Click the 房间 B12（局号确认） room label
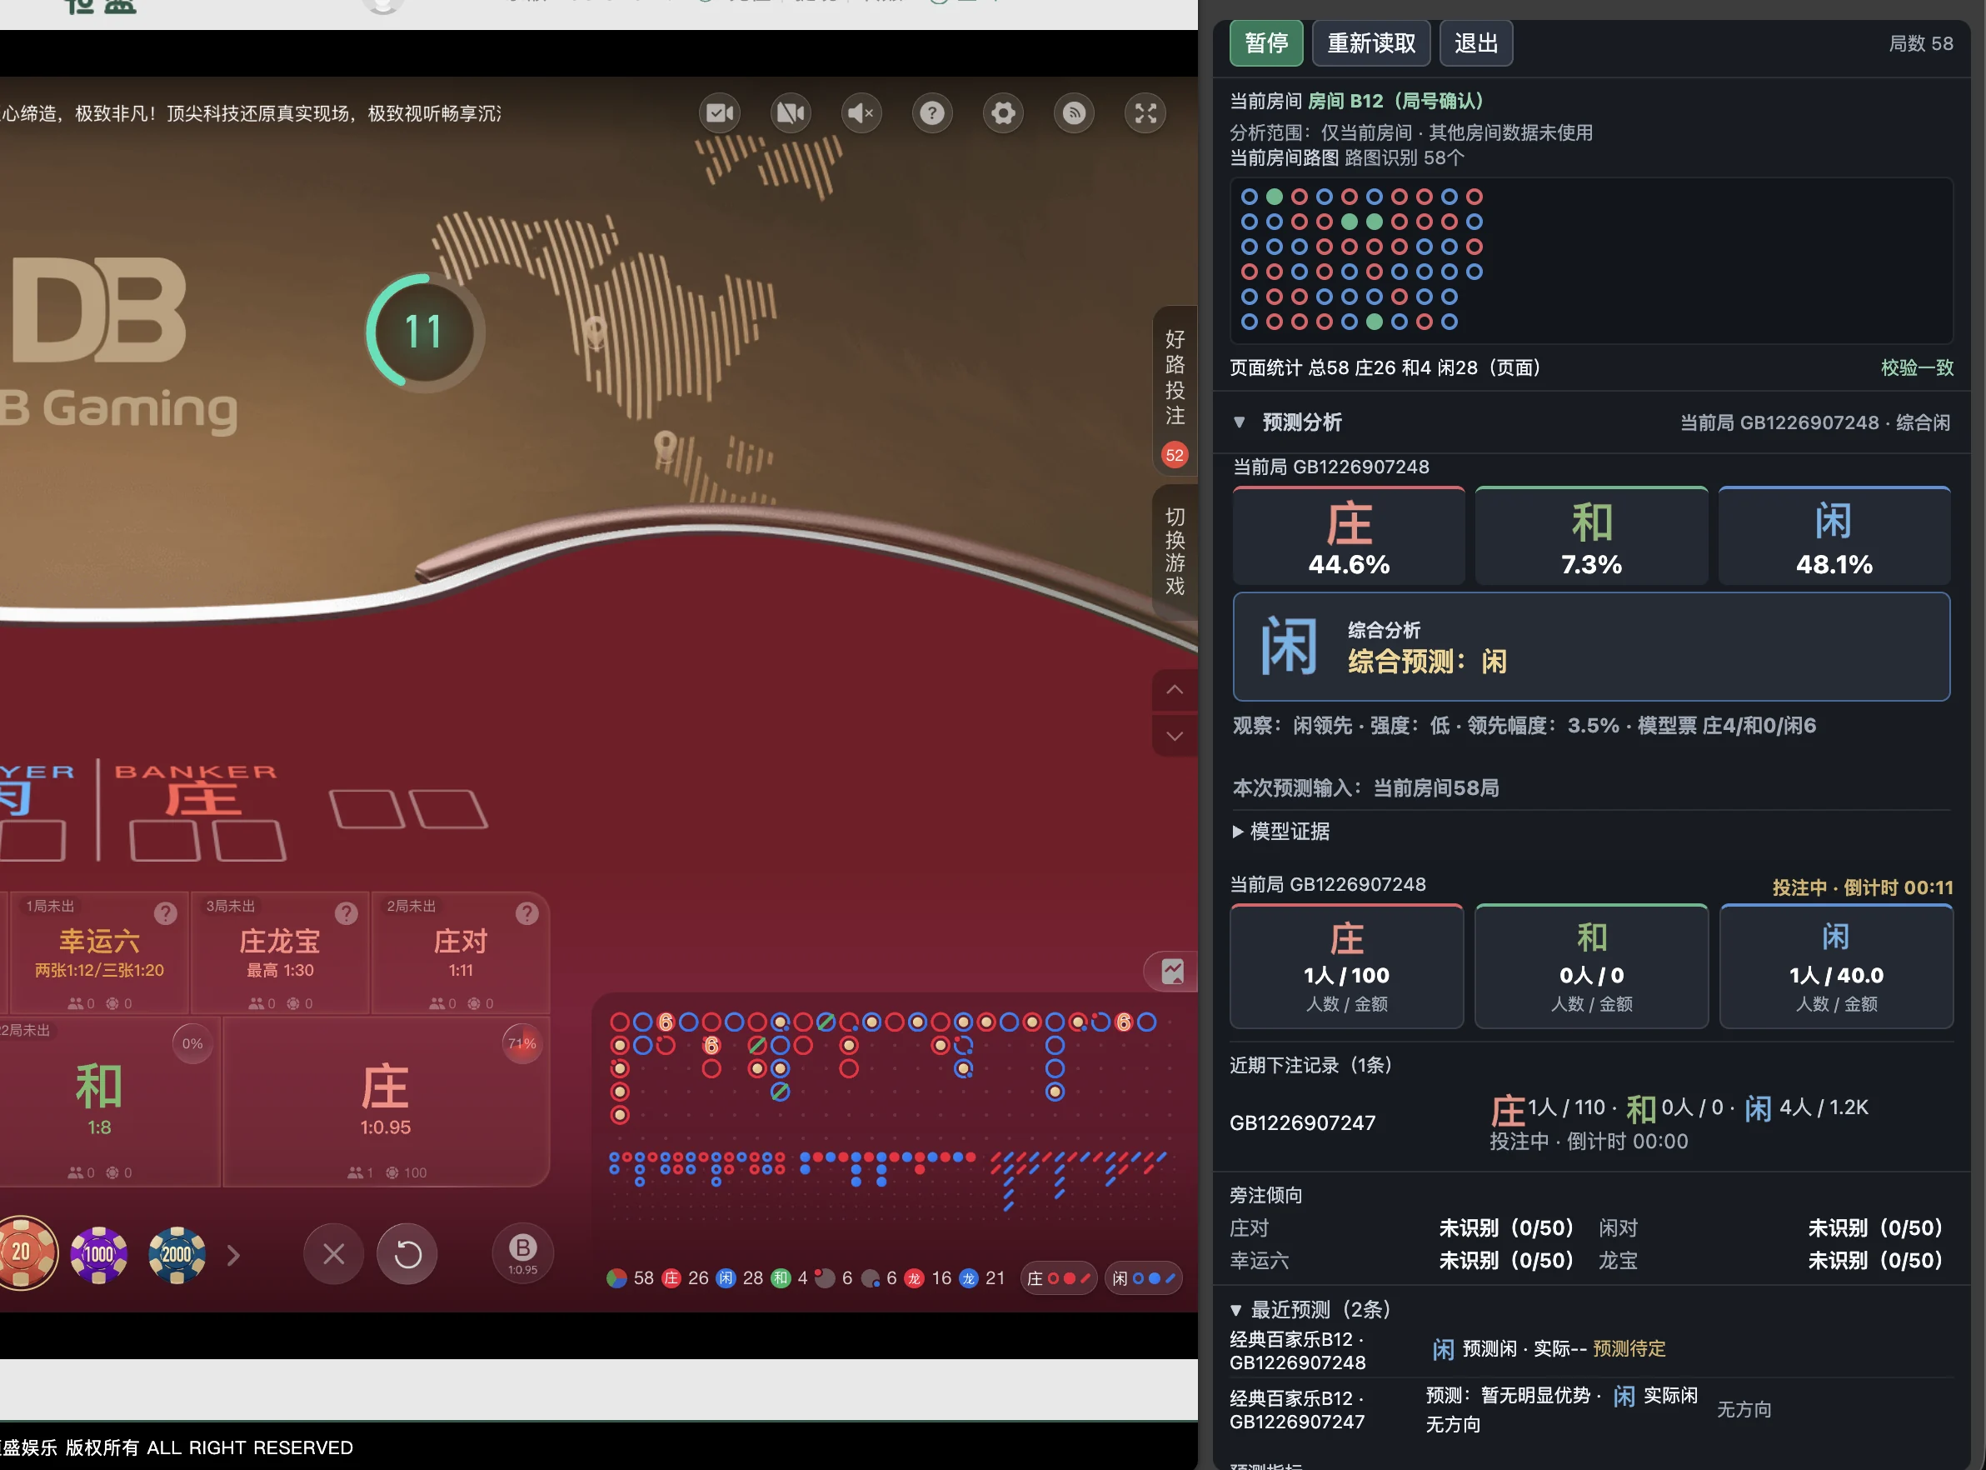The image size is (1986, 1470). [1395, 102]
